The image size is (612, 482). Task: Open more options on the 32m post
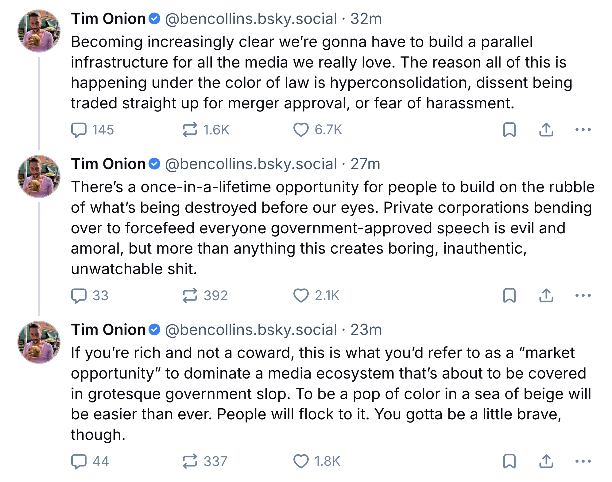click(583, 130)
